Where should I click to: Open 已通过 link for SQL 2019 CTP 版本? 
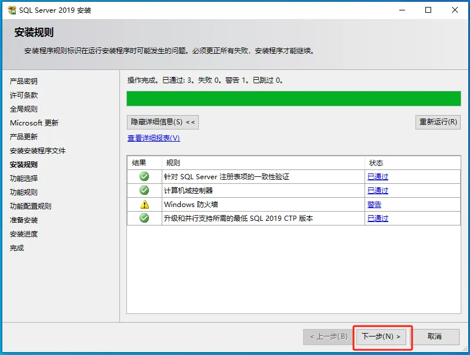[x=378, y=219]
